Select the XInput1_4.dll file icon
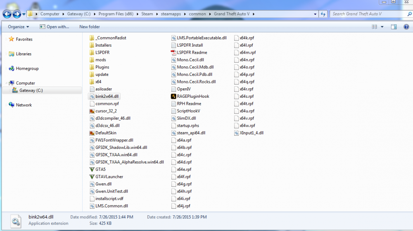This screenshot has height=231, width=413. click(236, 133)
